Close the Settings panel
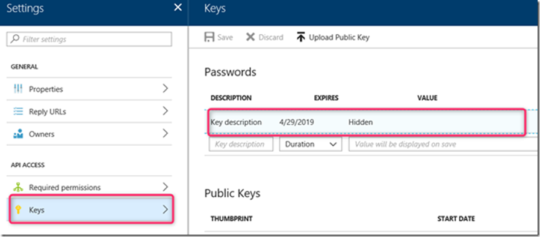Screen dimensions: 540x237 point(178,8)
